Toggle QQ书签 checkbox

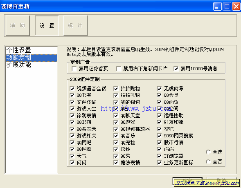[72, 95]
